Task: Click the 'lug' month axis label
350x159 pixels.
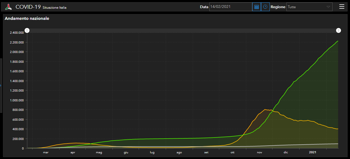Action: tap(152, 152)
